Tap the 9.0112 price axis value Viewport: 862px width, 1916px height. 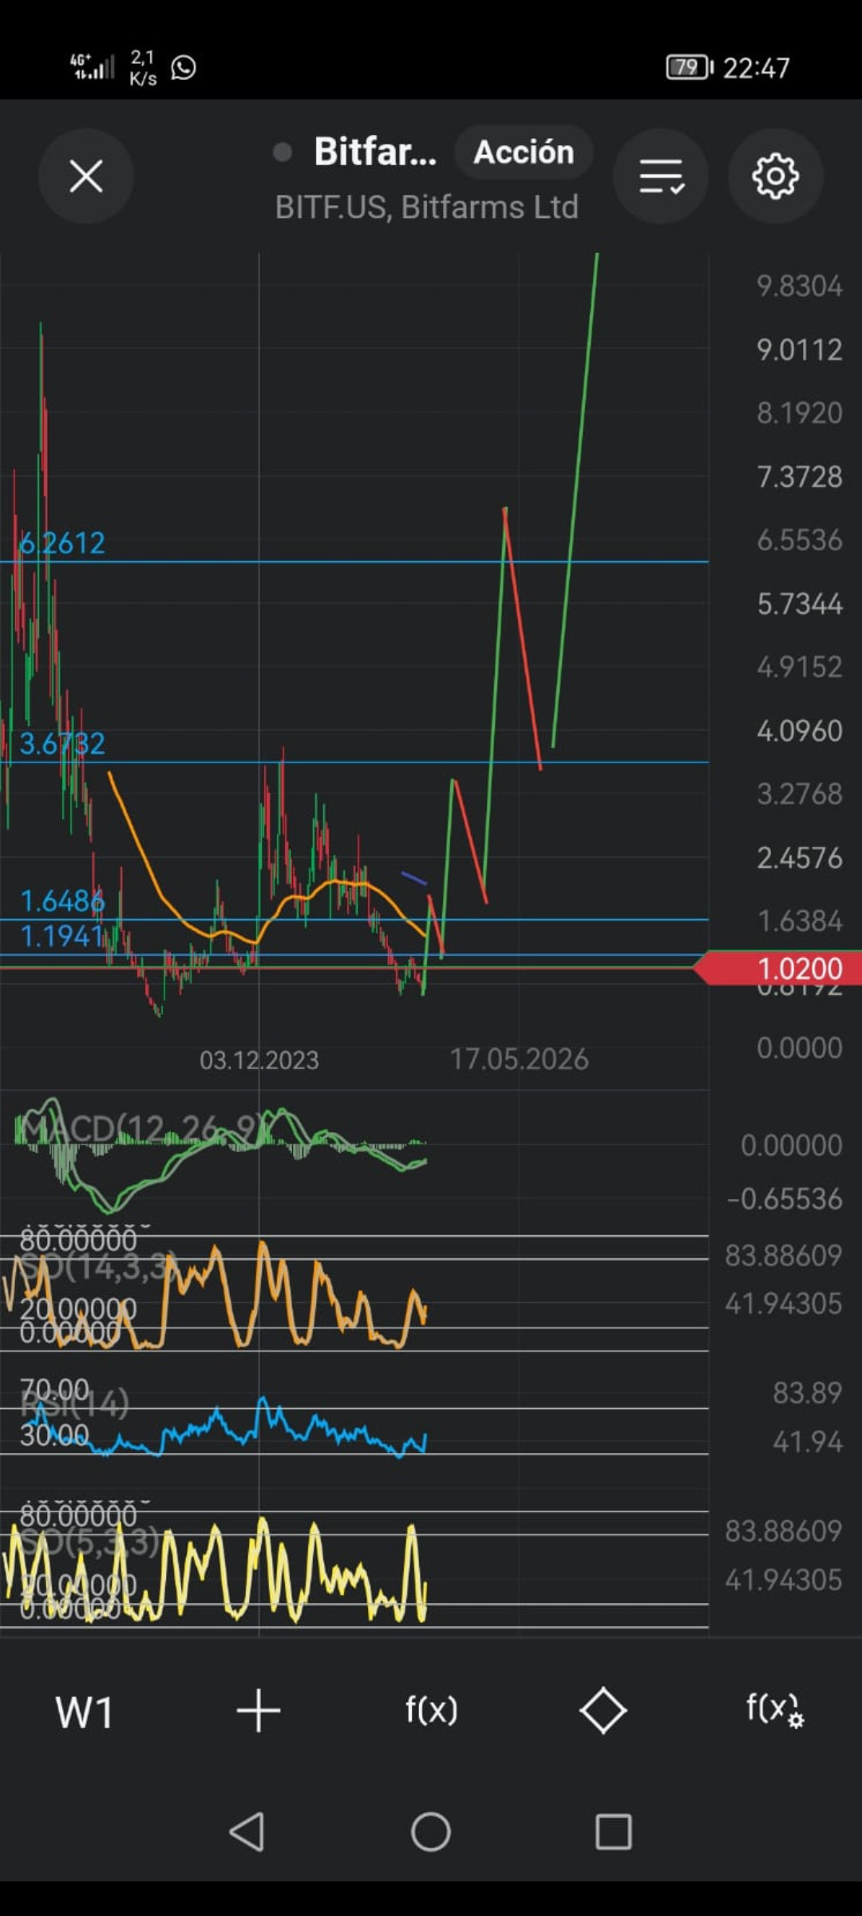(x=799, y=350)
